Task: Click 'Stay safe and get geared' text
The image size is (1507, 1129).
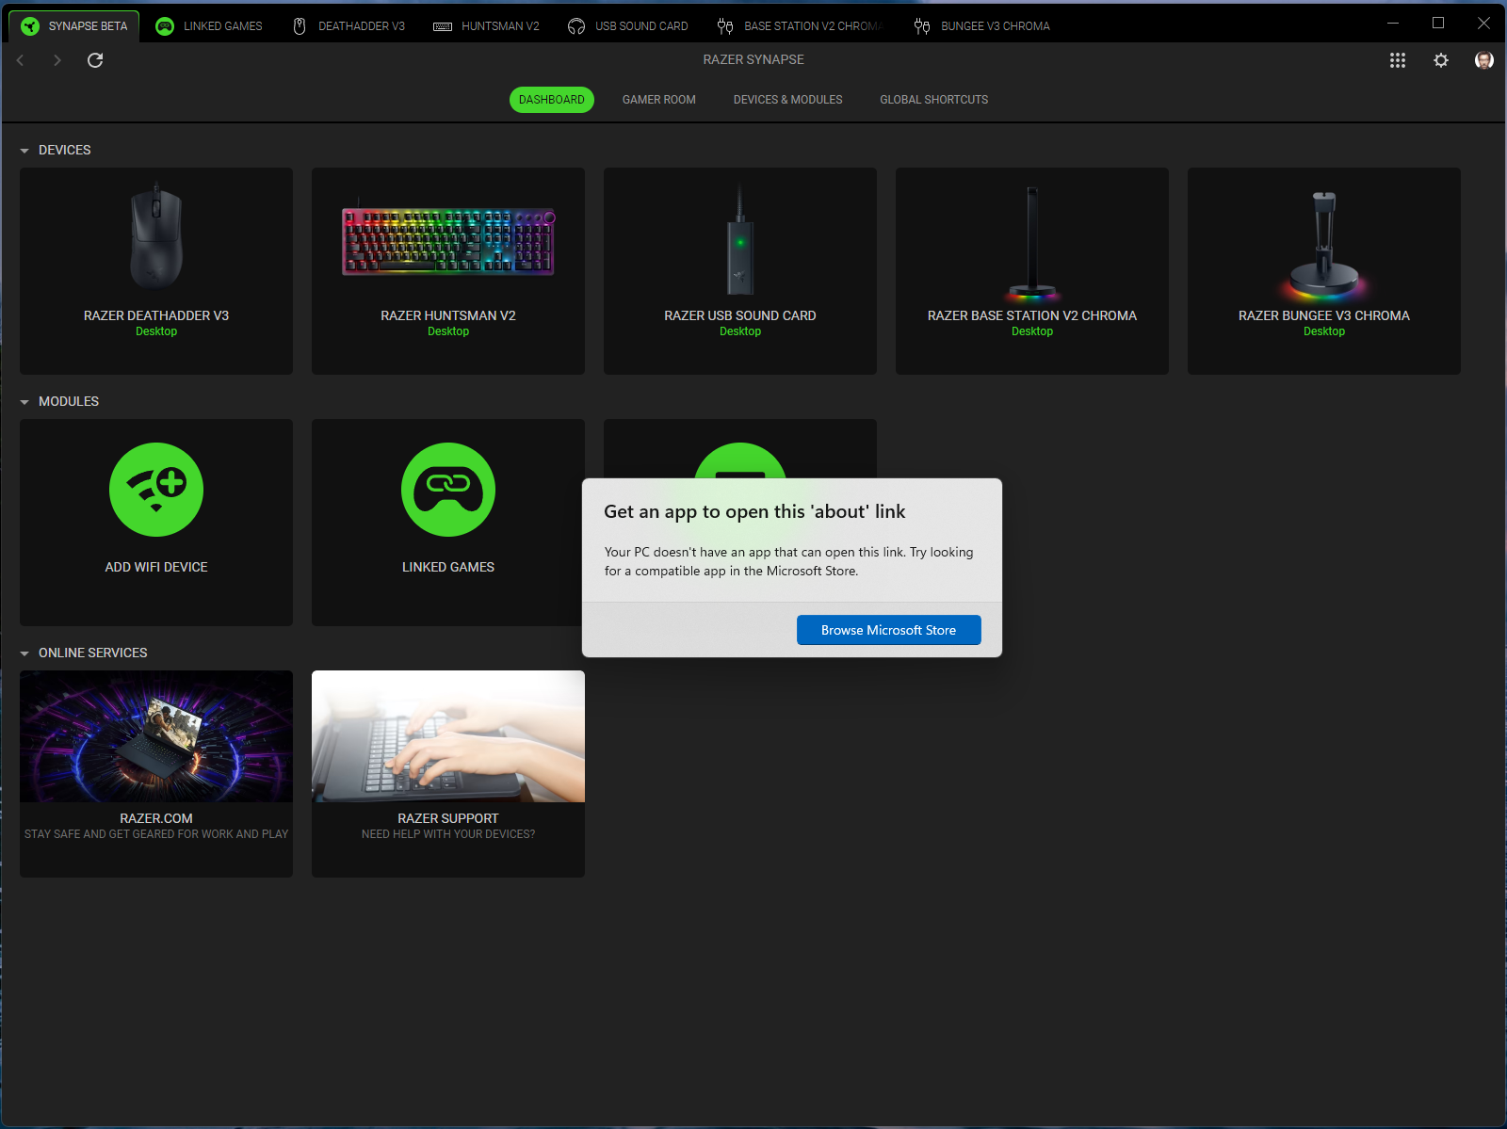Action: click(x=156, y=834)
